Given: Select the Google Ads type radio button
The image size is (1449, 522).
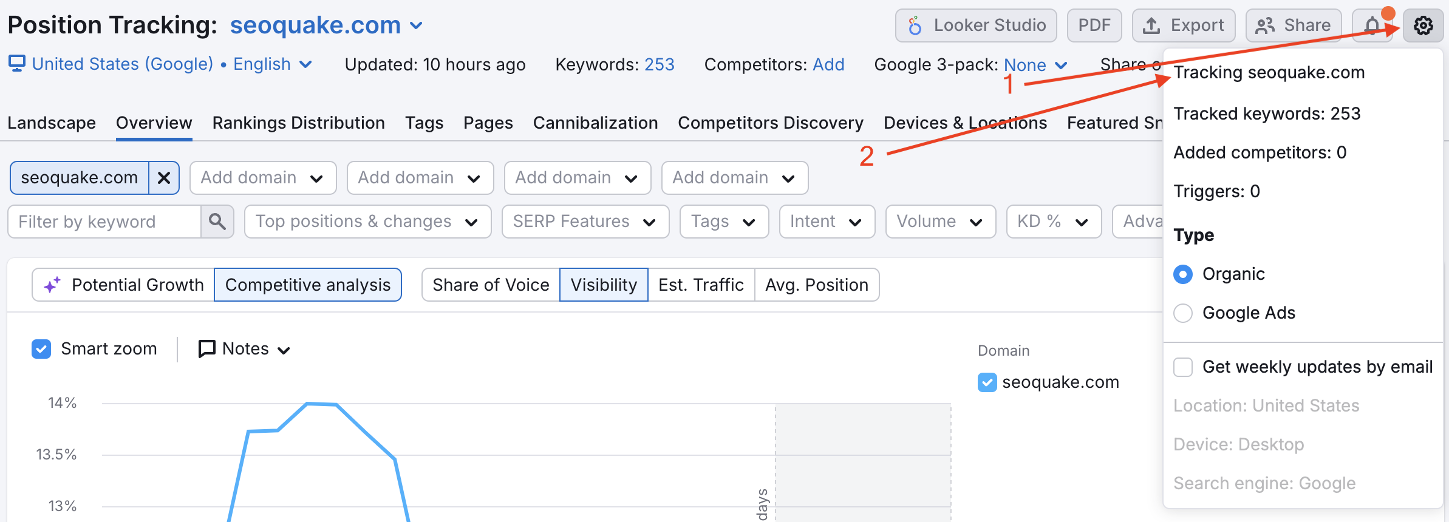Looking at the screenshot, I should [x=1183, y=313].
